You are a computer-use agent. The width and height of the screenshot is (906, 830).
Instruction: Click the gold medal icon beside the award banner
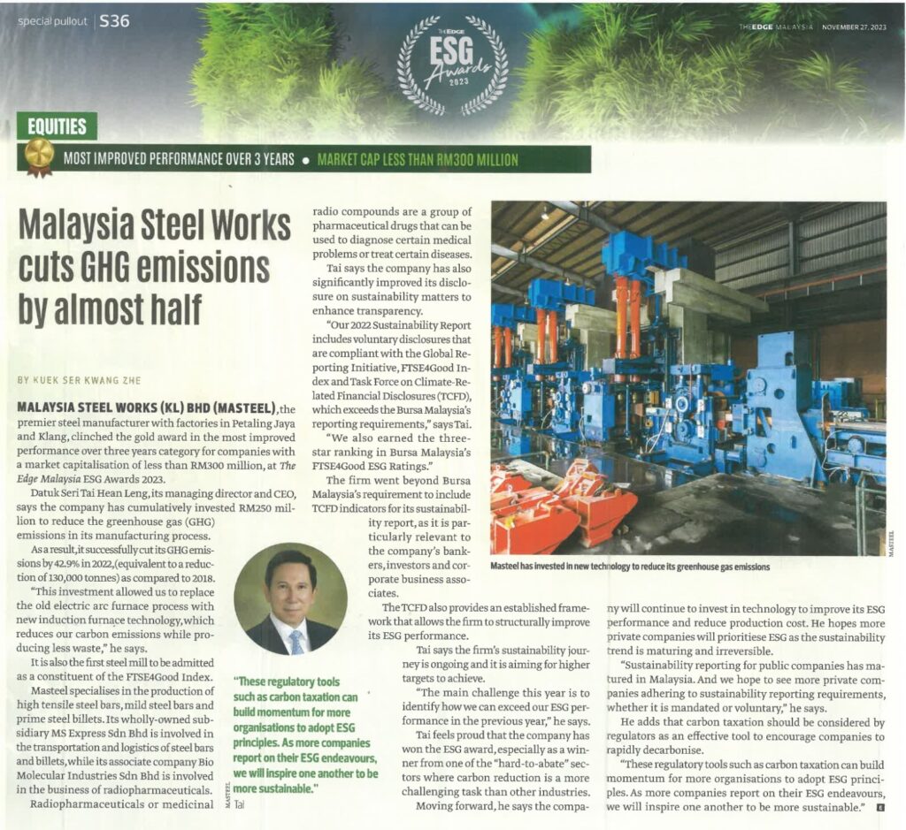(39, 157)
